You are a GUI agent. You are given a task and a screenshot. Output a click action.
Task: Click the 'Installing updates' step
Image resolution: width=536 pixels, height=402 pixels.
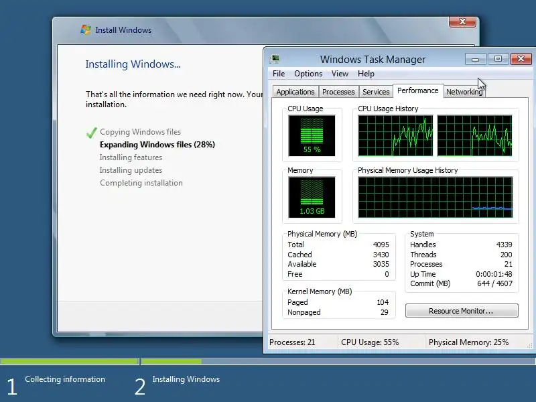click(131, 170)
